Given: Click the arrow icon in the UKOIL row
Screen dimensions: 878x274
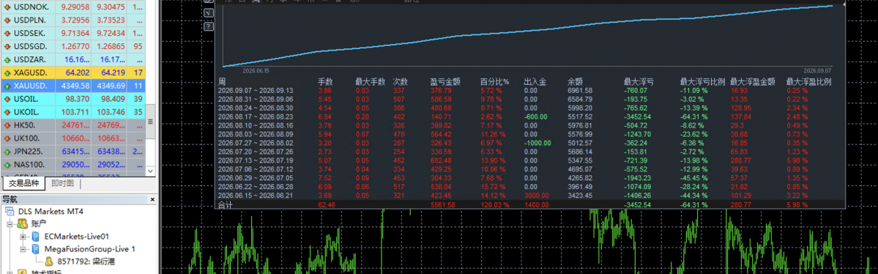Looking at the screenshot, I should point(7,112).
